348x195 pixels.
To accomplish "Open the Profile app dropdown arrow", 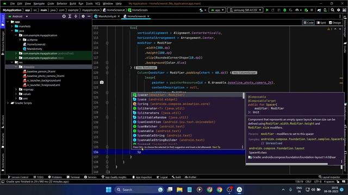I will point(301,10).
